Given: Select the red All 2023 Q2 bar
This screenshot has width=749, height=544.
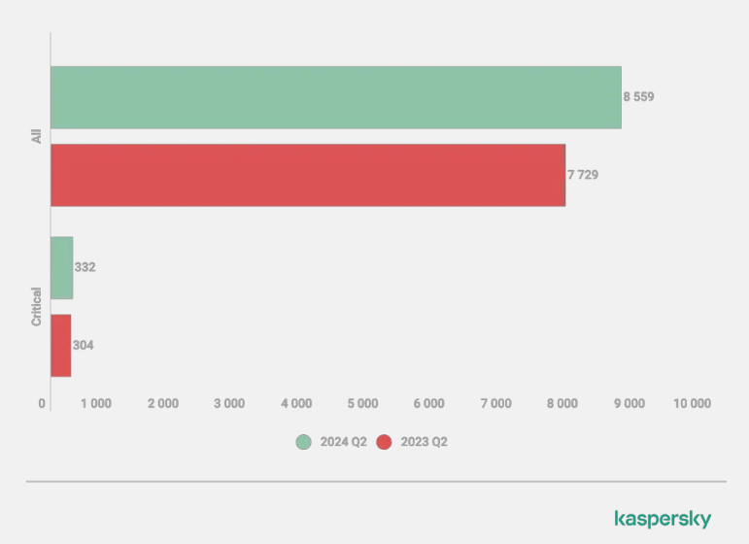Looking at the screenshot, I should pos(307,175).
